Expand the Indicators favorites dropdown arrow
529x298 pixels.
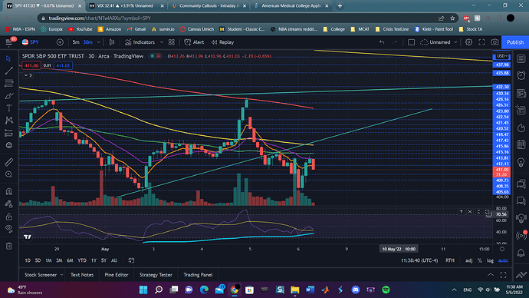(x=162, y=42)
